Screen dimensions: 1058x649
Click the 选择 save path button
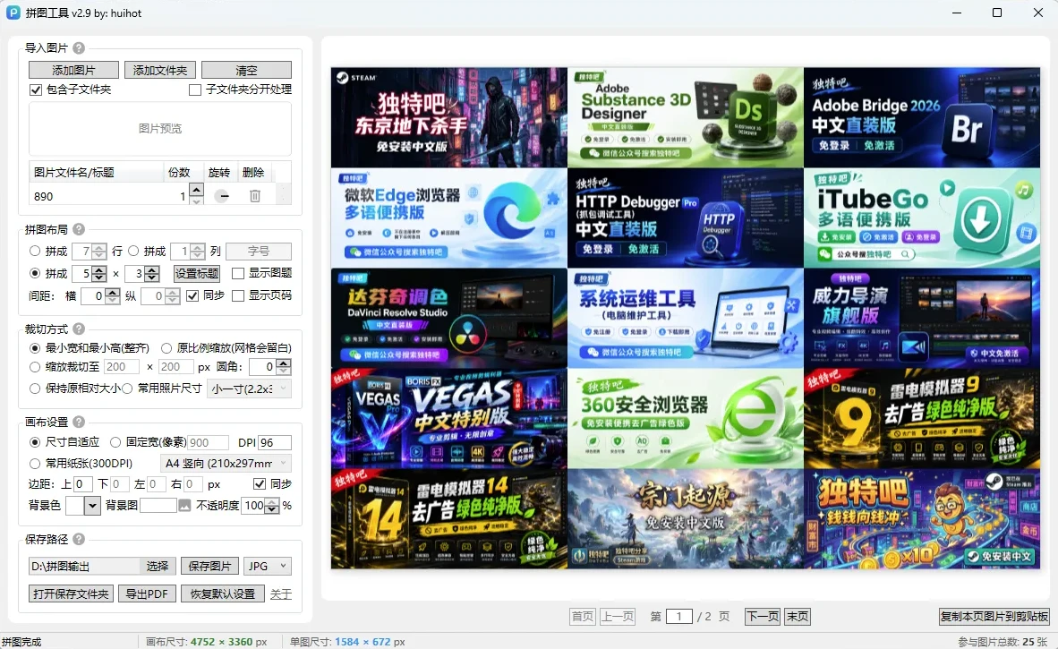point(158,566)
